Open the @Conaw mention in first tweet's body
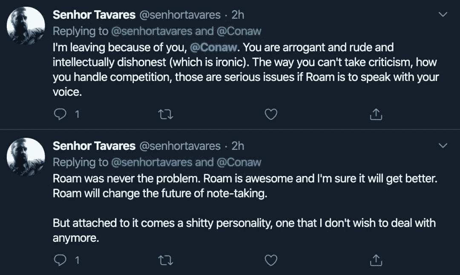460x275 pixels. pos(210,47)
